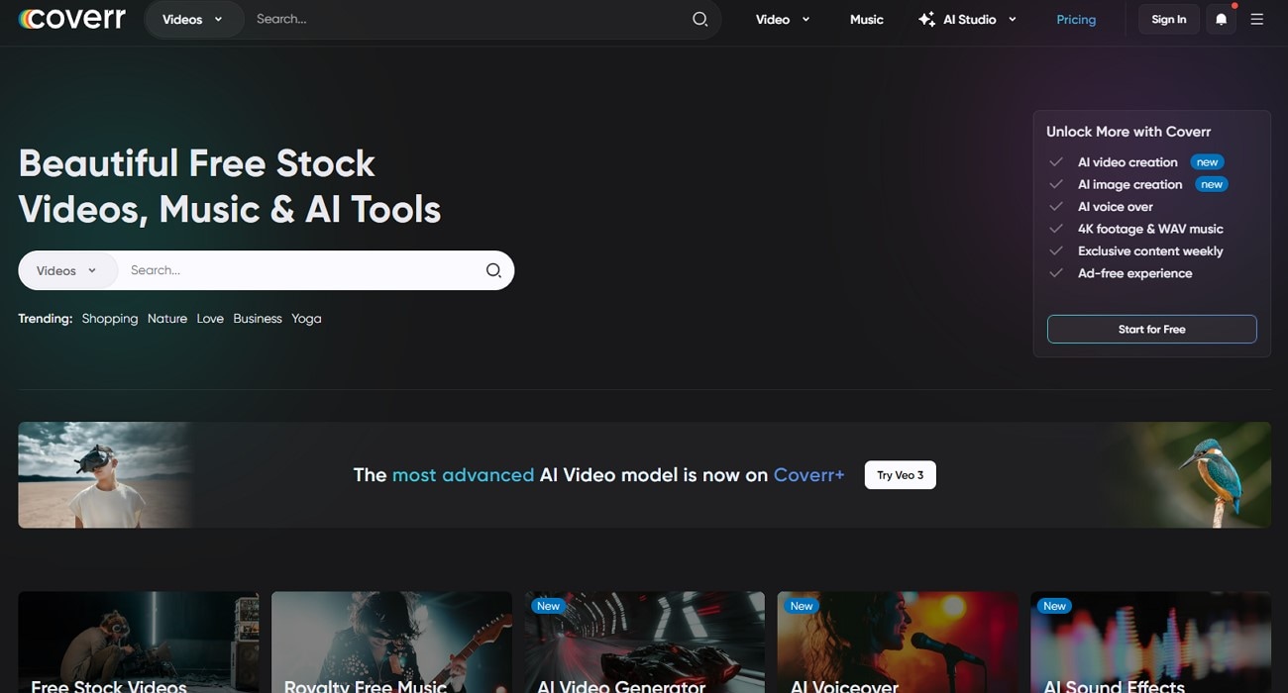This screenshot has height=693, width=1288.
Task: Open the AI Sound Effects card
Action: coord(1150,642)
